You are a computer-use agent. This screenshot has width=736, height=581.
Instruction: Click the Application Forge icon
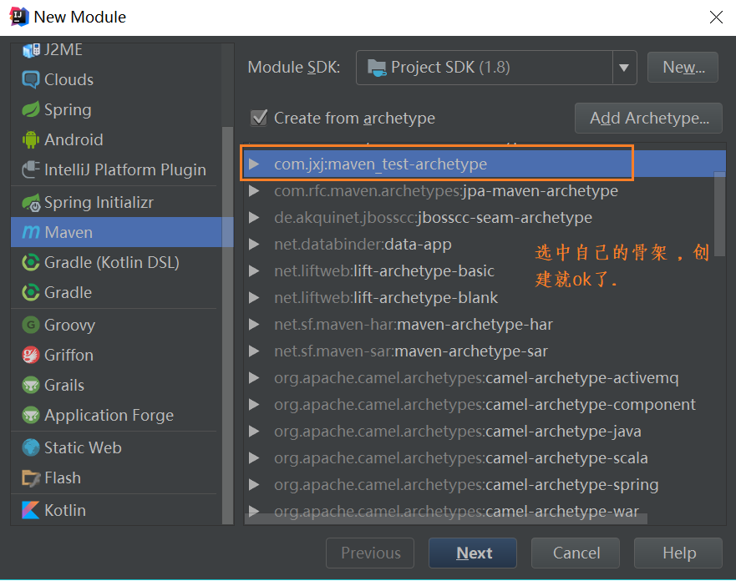pyautogui.click(x=31, y=415)
